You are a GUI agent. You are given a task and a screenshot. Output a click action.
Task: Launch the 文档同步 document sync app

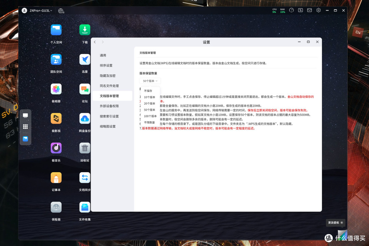point(85,178)
